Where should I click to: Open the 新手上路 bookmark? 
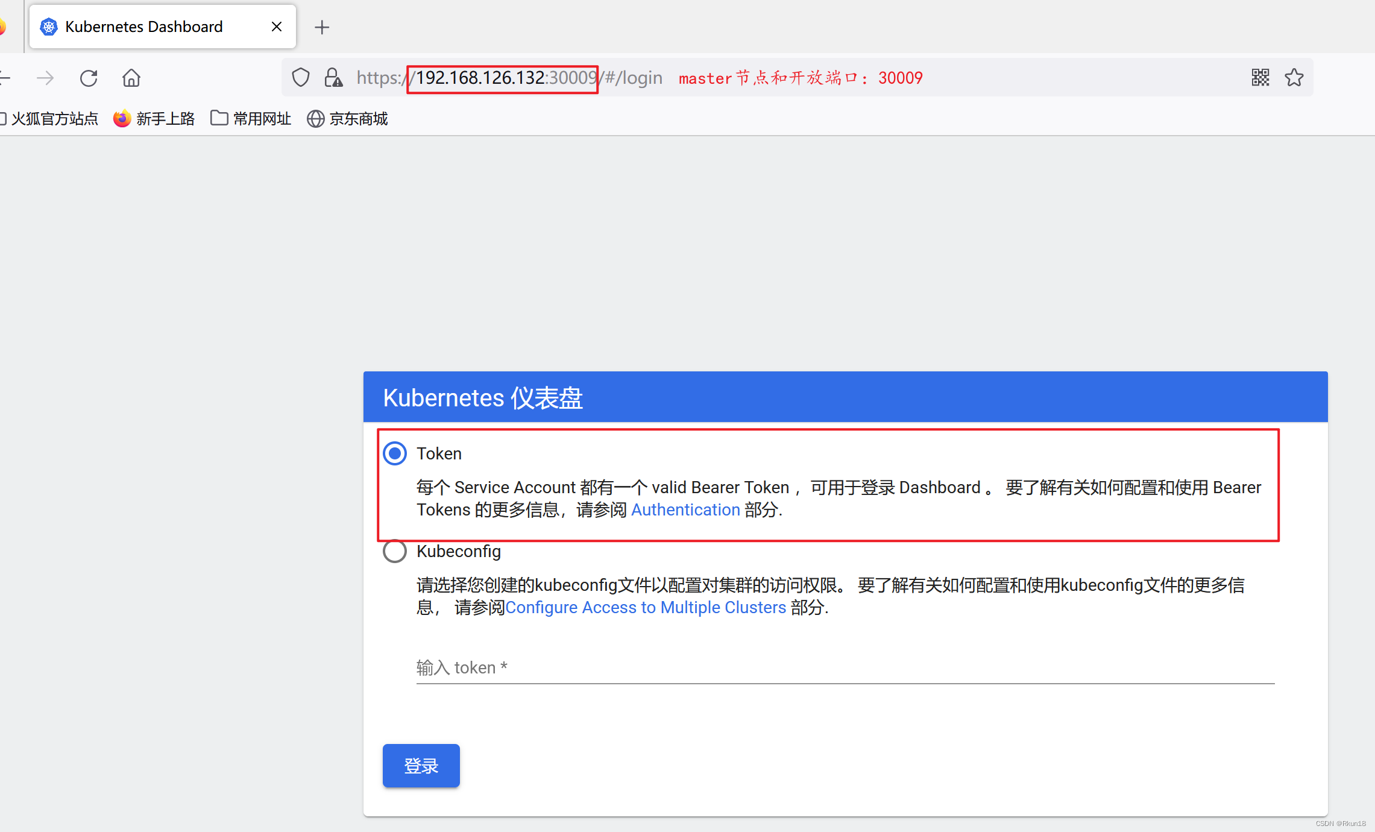(x=154, y=119)
